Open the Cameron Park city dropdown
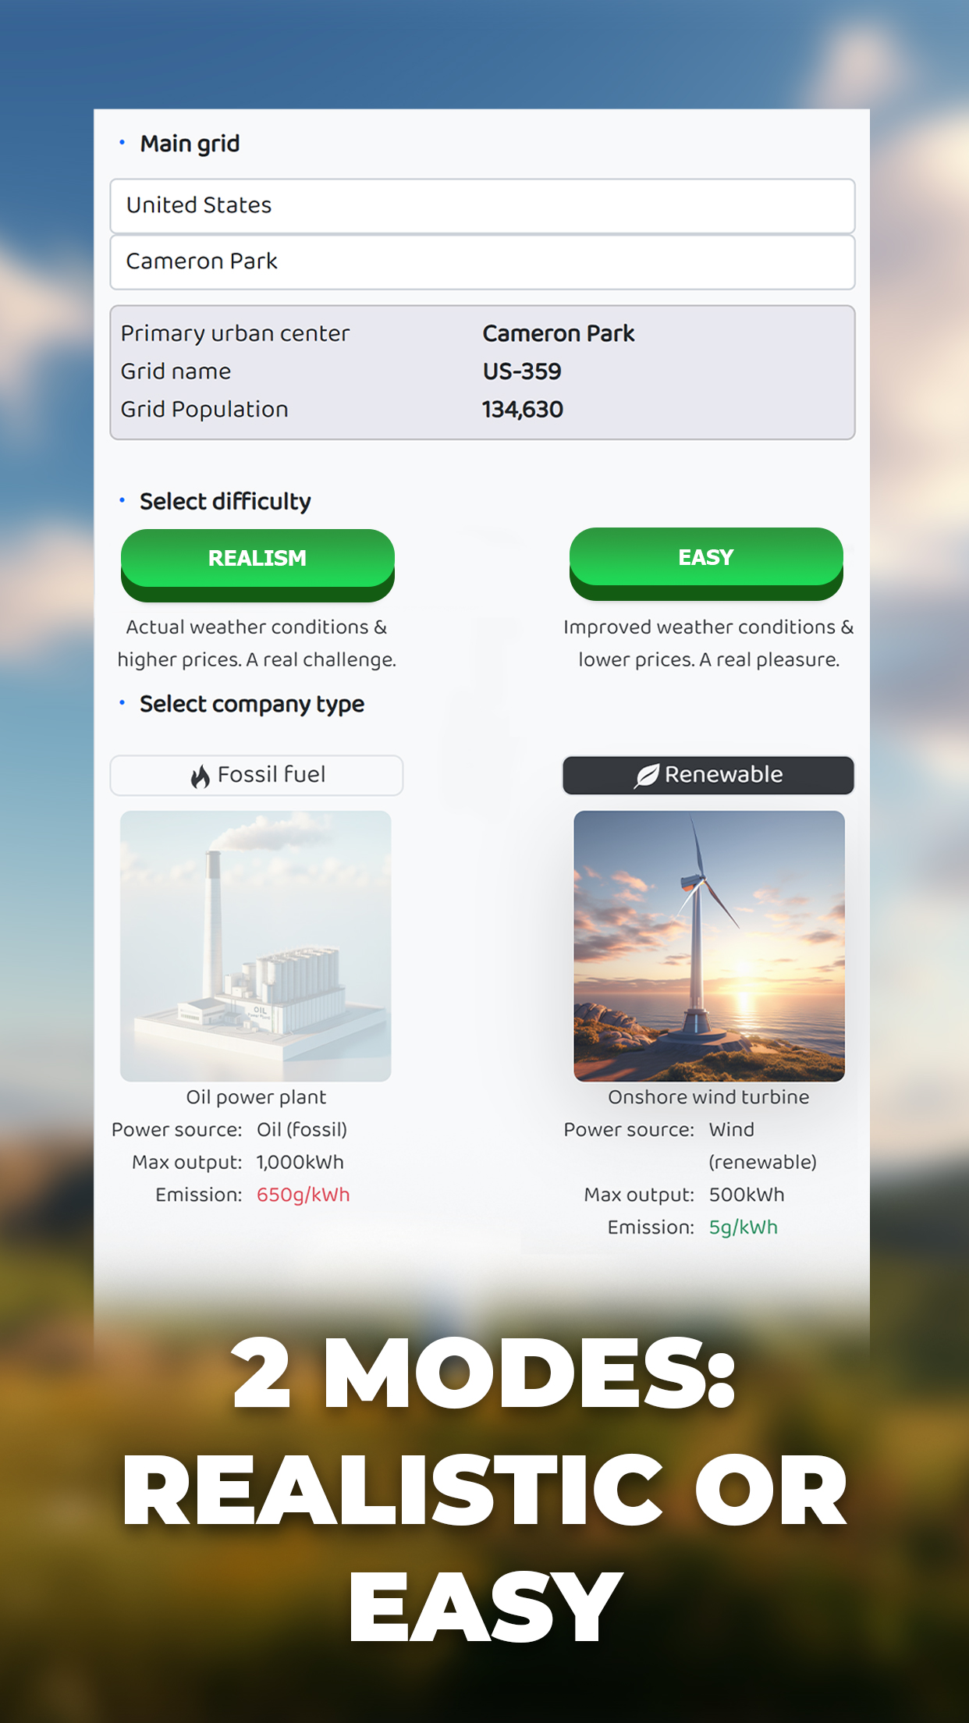This screenshot has width=969, height=1723. (482, 262)
